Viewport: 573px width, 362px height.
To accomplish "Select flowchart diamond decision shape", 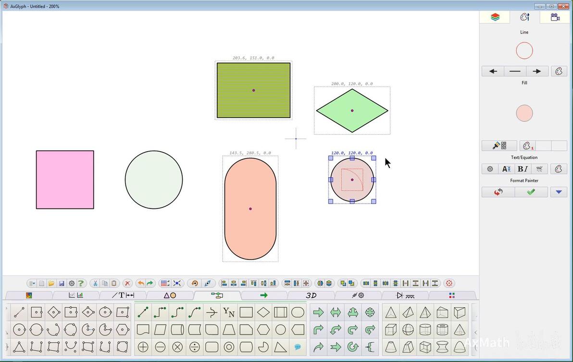I will click(263, 312).
